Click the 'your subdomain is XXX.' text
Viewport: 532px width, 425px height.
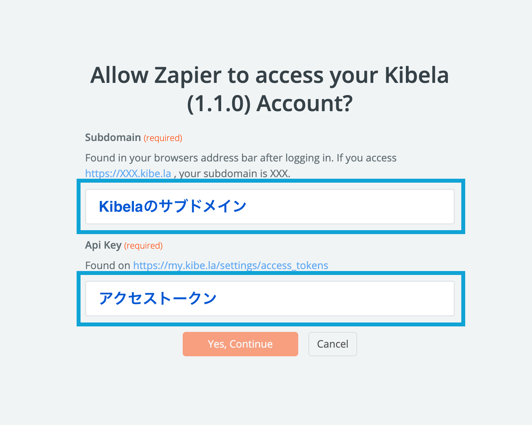[235, 174]
